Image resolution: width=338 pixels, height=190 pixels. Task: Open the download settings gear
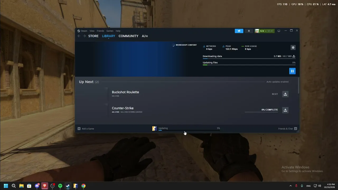pyautogui.click(x=293, y=47)
